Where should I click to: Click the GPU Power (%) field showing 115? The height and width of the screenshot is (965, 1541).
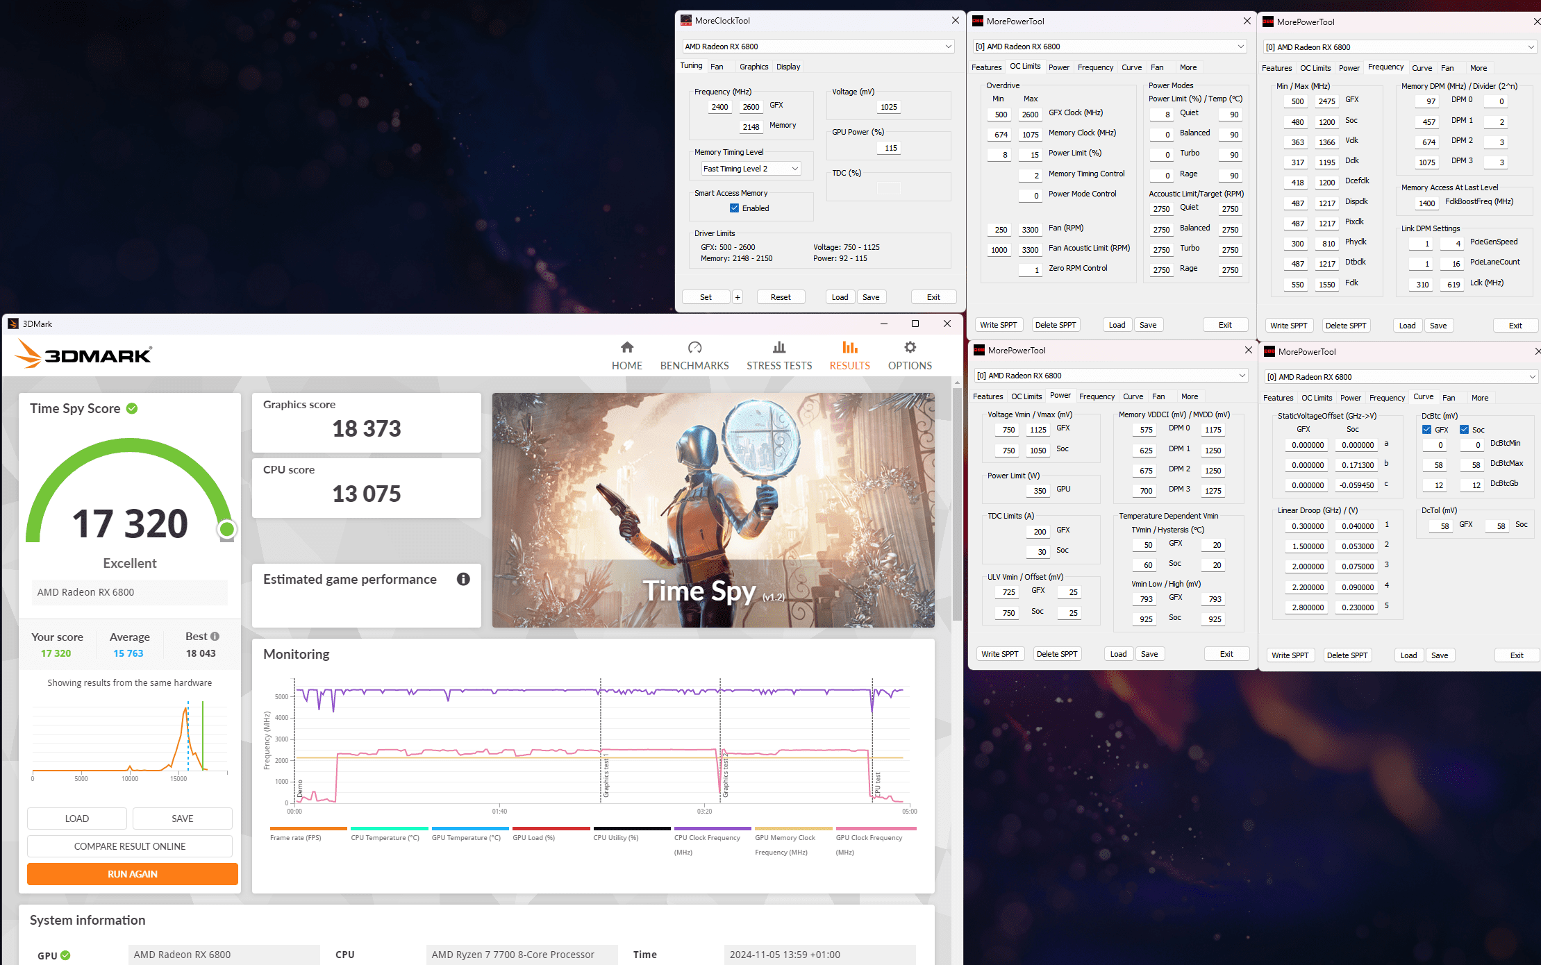(x=890, y=148)
